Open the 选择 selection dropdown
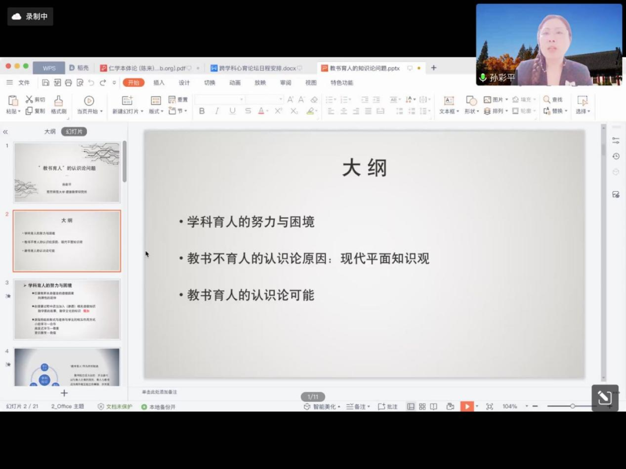The width and height of the screenshot is (626, 469). 583,111
